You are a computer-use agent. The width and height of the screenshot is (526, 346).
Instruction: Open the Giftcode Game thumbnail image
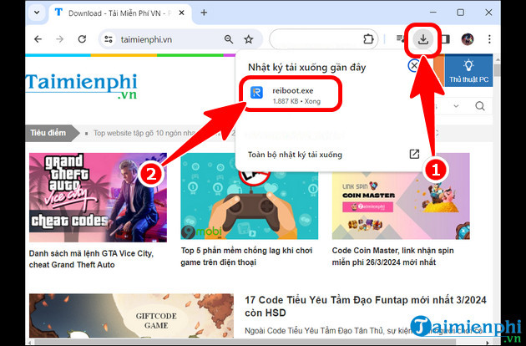tap(132, 316)
